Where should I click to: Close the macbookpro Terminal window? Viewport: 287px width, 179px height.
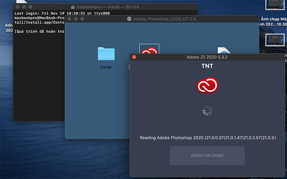pyautogui.click(x=18, y=7)
